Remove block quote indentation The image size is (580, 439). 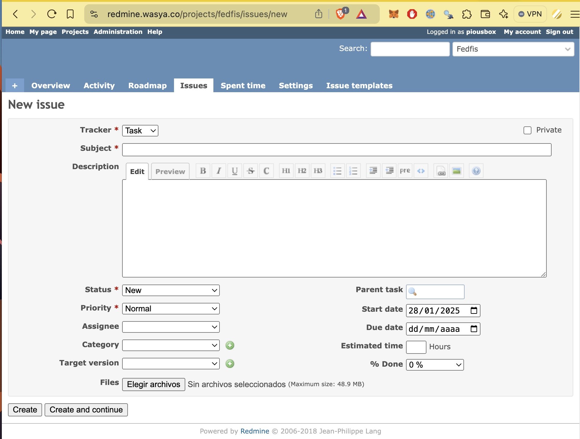pyautogui.click(x=389, y=171)
